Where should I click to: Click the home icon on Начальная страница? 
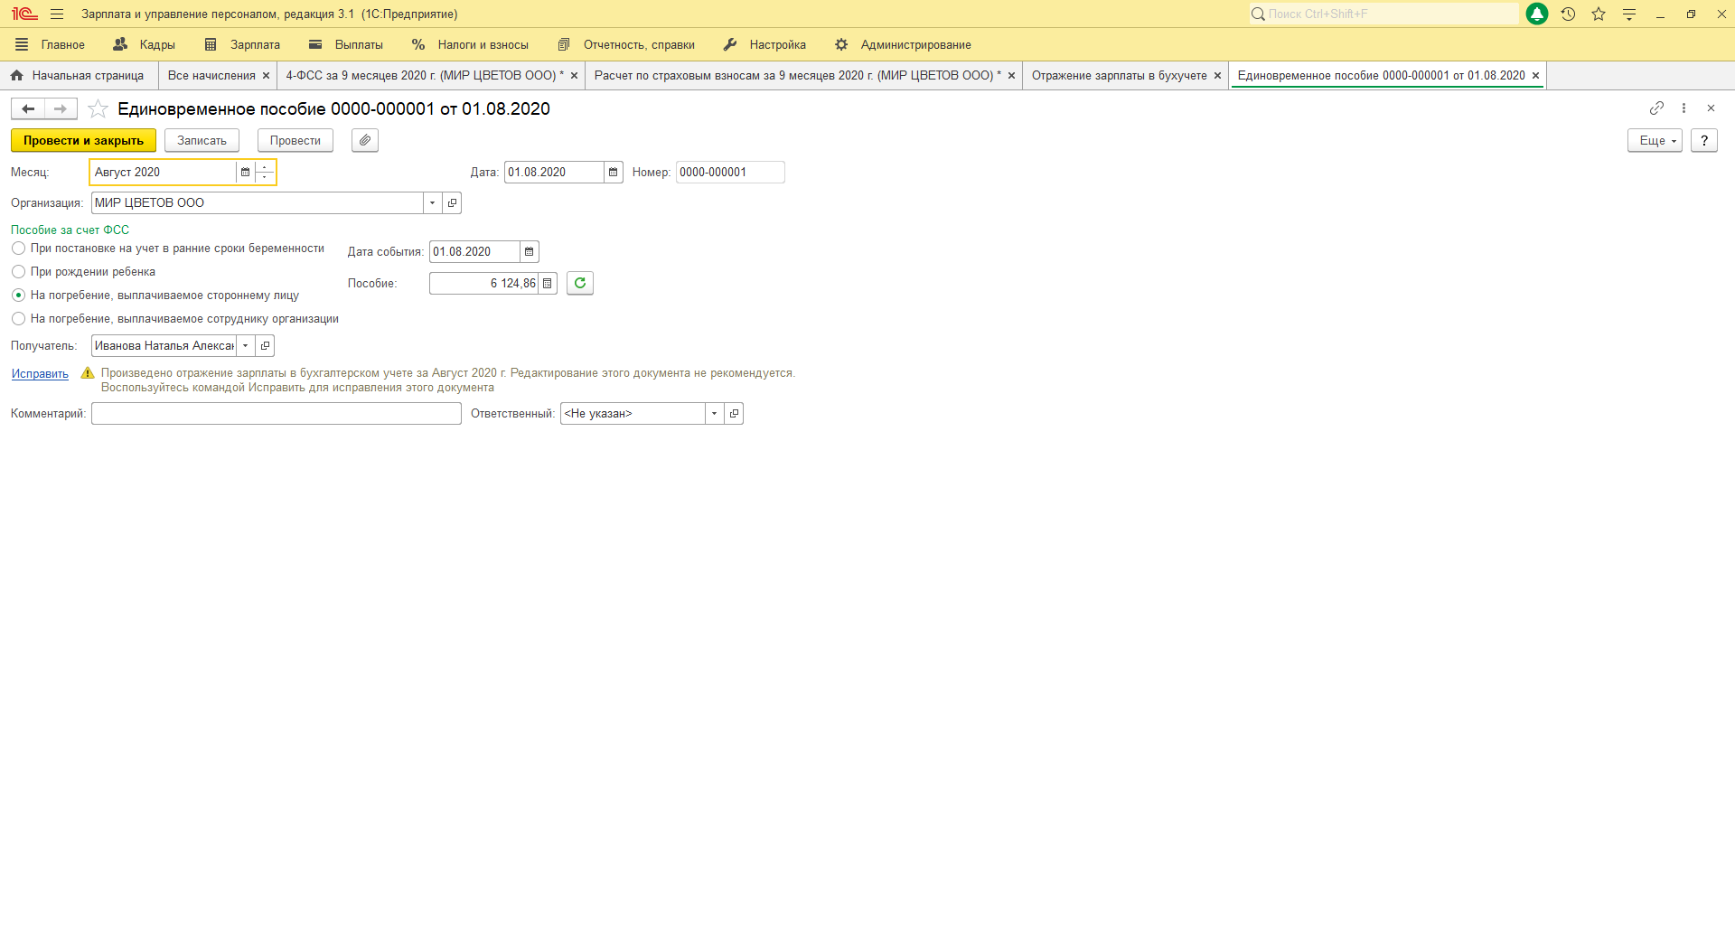coord(16,76)
